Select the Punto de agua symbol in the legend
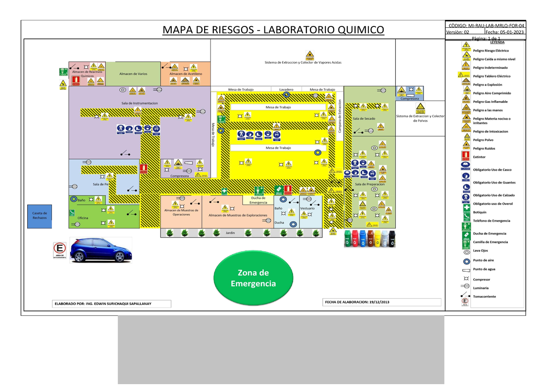Image resolution: width=547 pixels, height=386 pixels. [466, 269]
